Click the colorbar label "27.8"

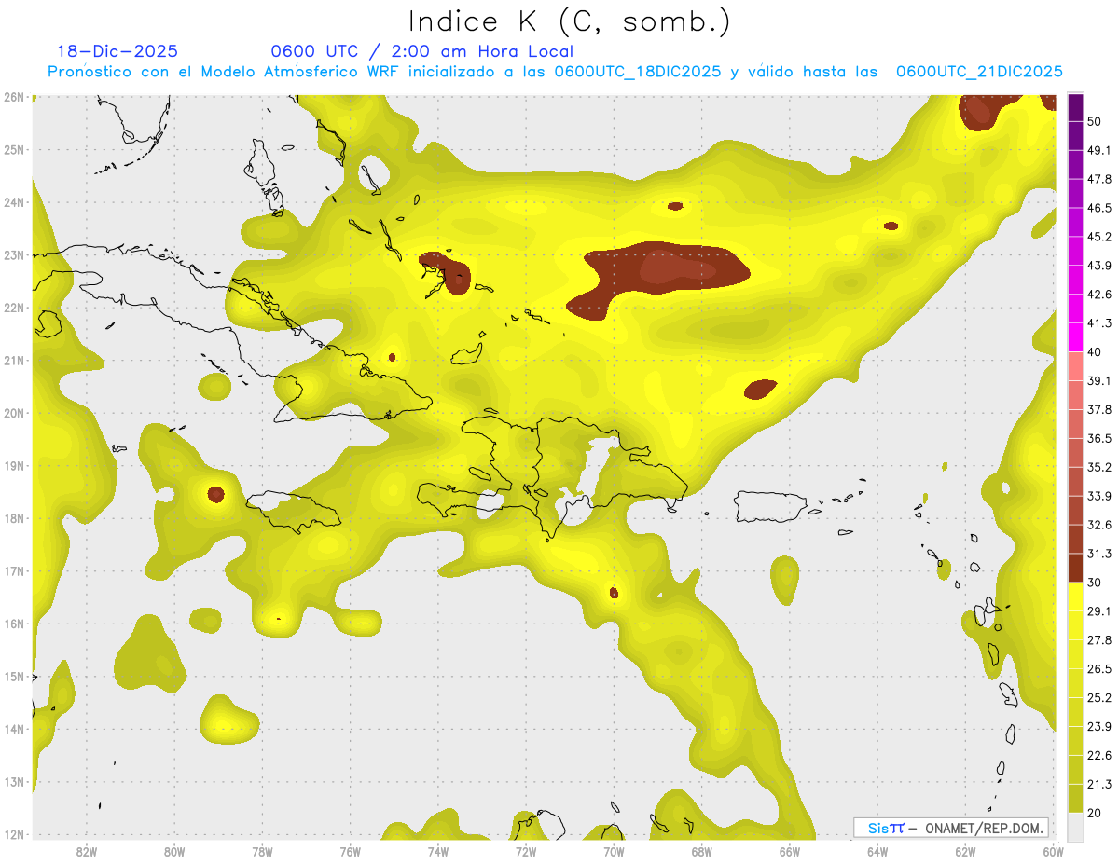(1098, 639)
